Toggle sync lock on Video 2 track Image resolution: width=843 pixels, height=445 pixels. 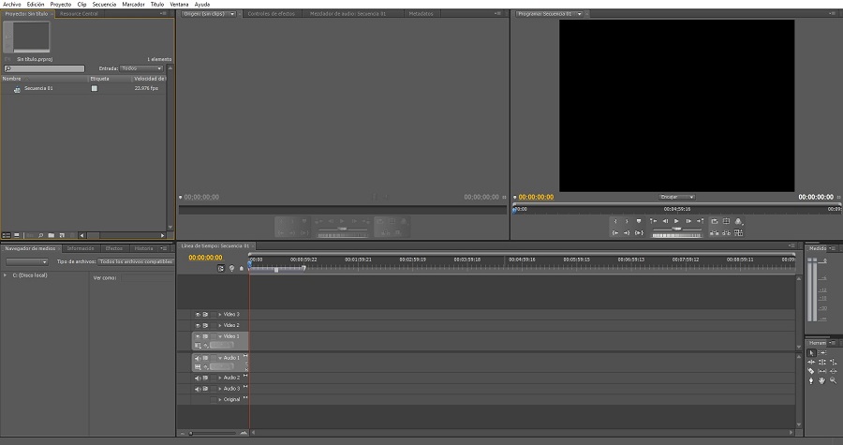205,325
